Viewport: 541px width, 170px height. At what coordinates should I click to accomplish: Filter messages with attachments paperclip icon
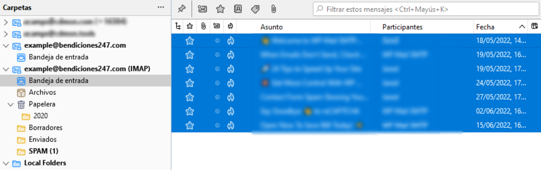(274, 9)
